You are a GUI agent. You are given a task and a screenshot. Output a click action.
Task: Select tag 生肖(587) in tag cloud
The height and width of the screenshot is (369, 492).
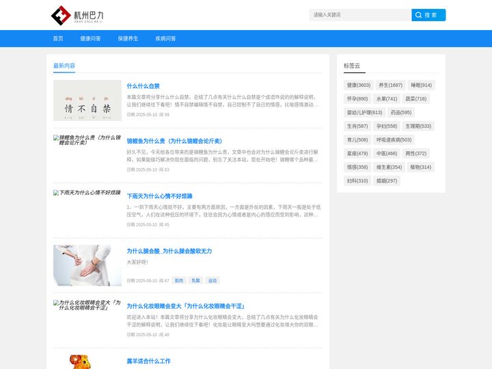(357, 126)
